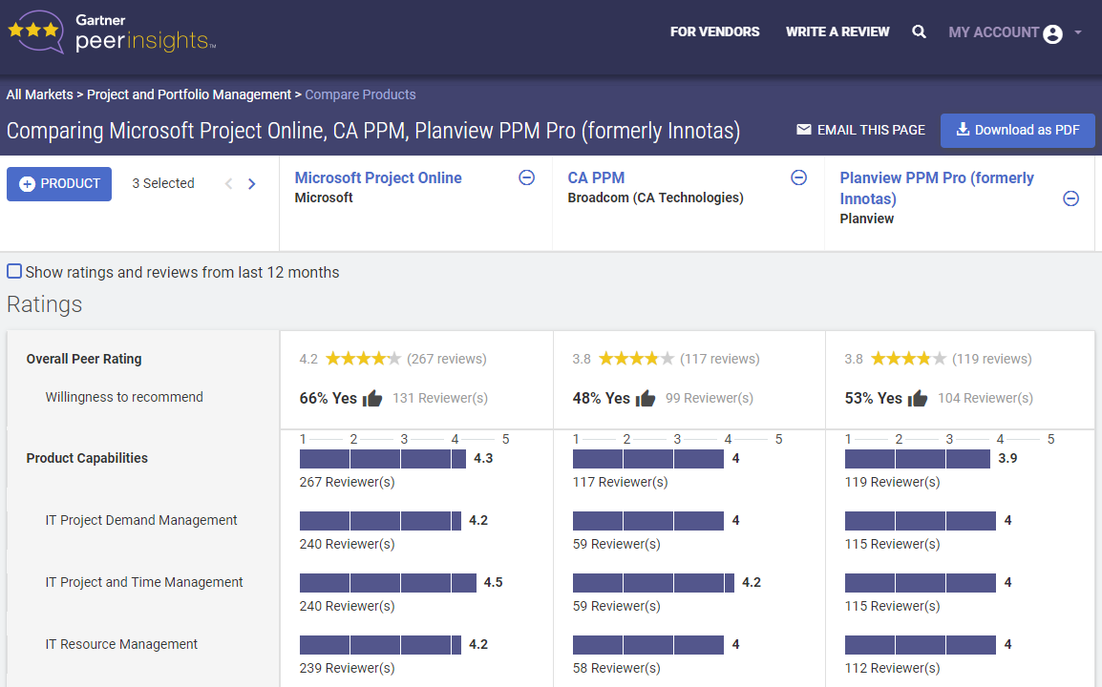Click IT Project and Time Management label

[x=144, y=582]
